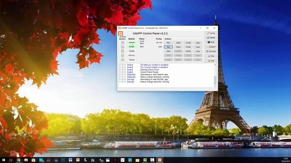Image resolution: width=291 pixels, height=163 pixels.
Task: Open Microsoft Word from the taskbar
Action: tap(70, 160)
